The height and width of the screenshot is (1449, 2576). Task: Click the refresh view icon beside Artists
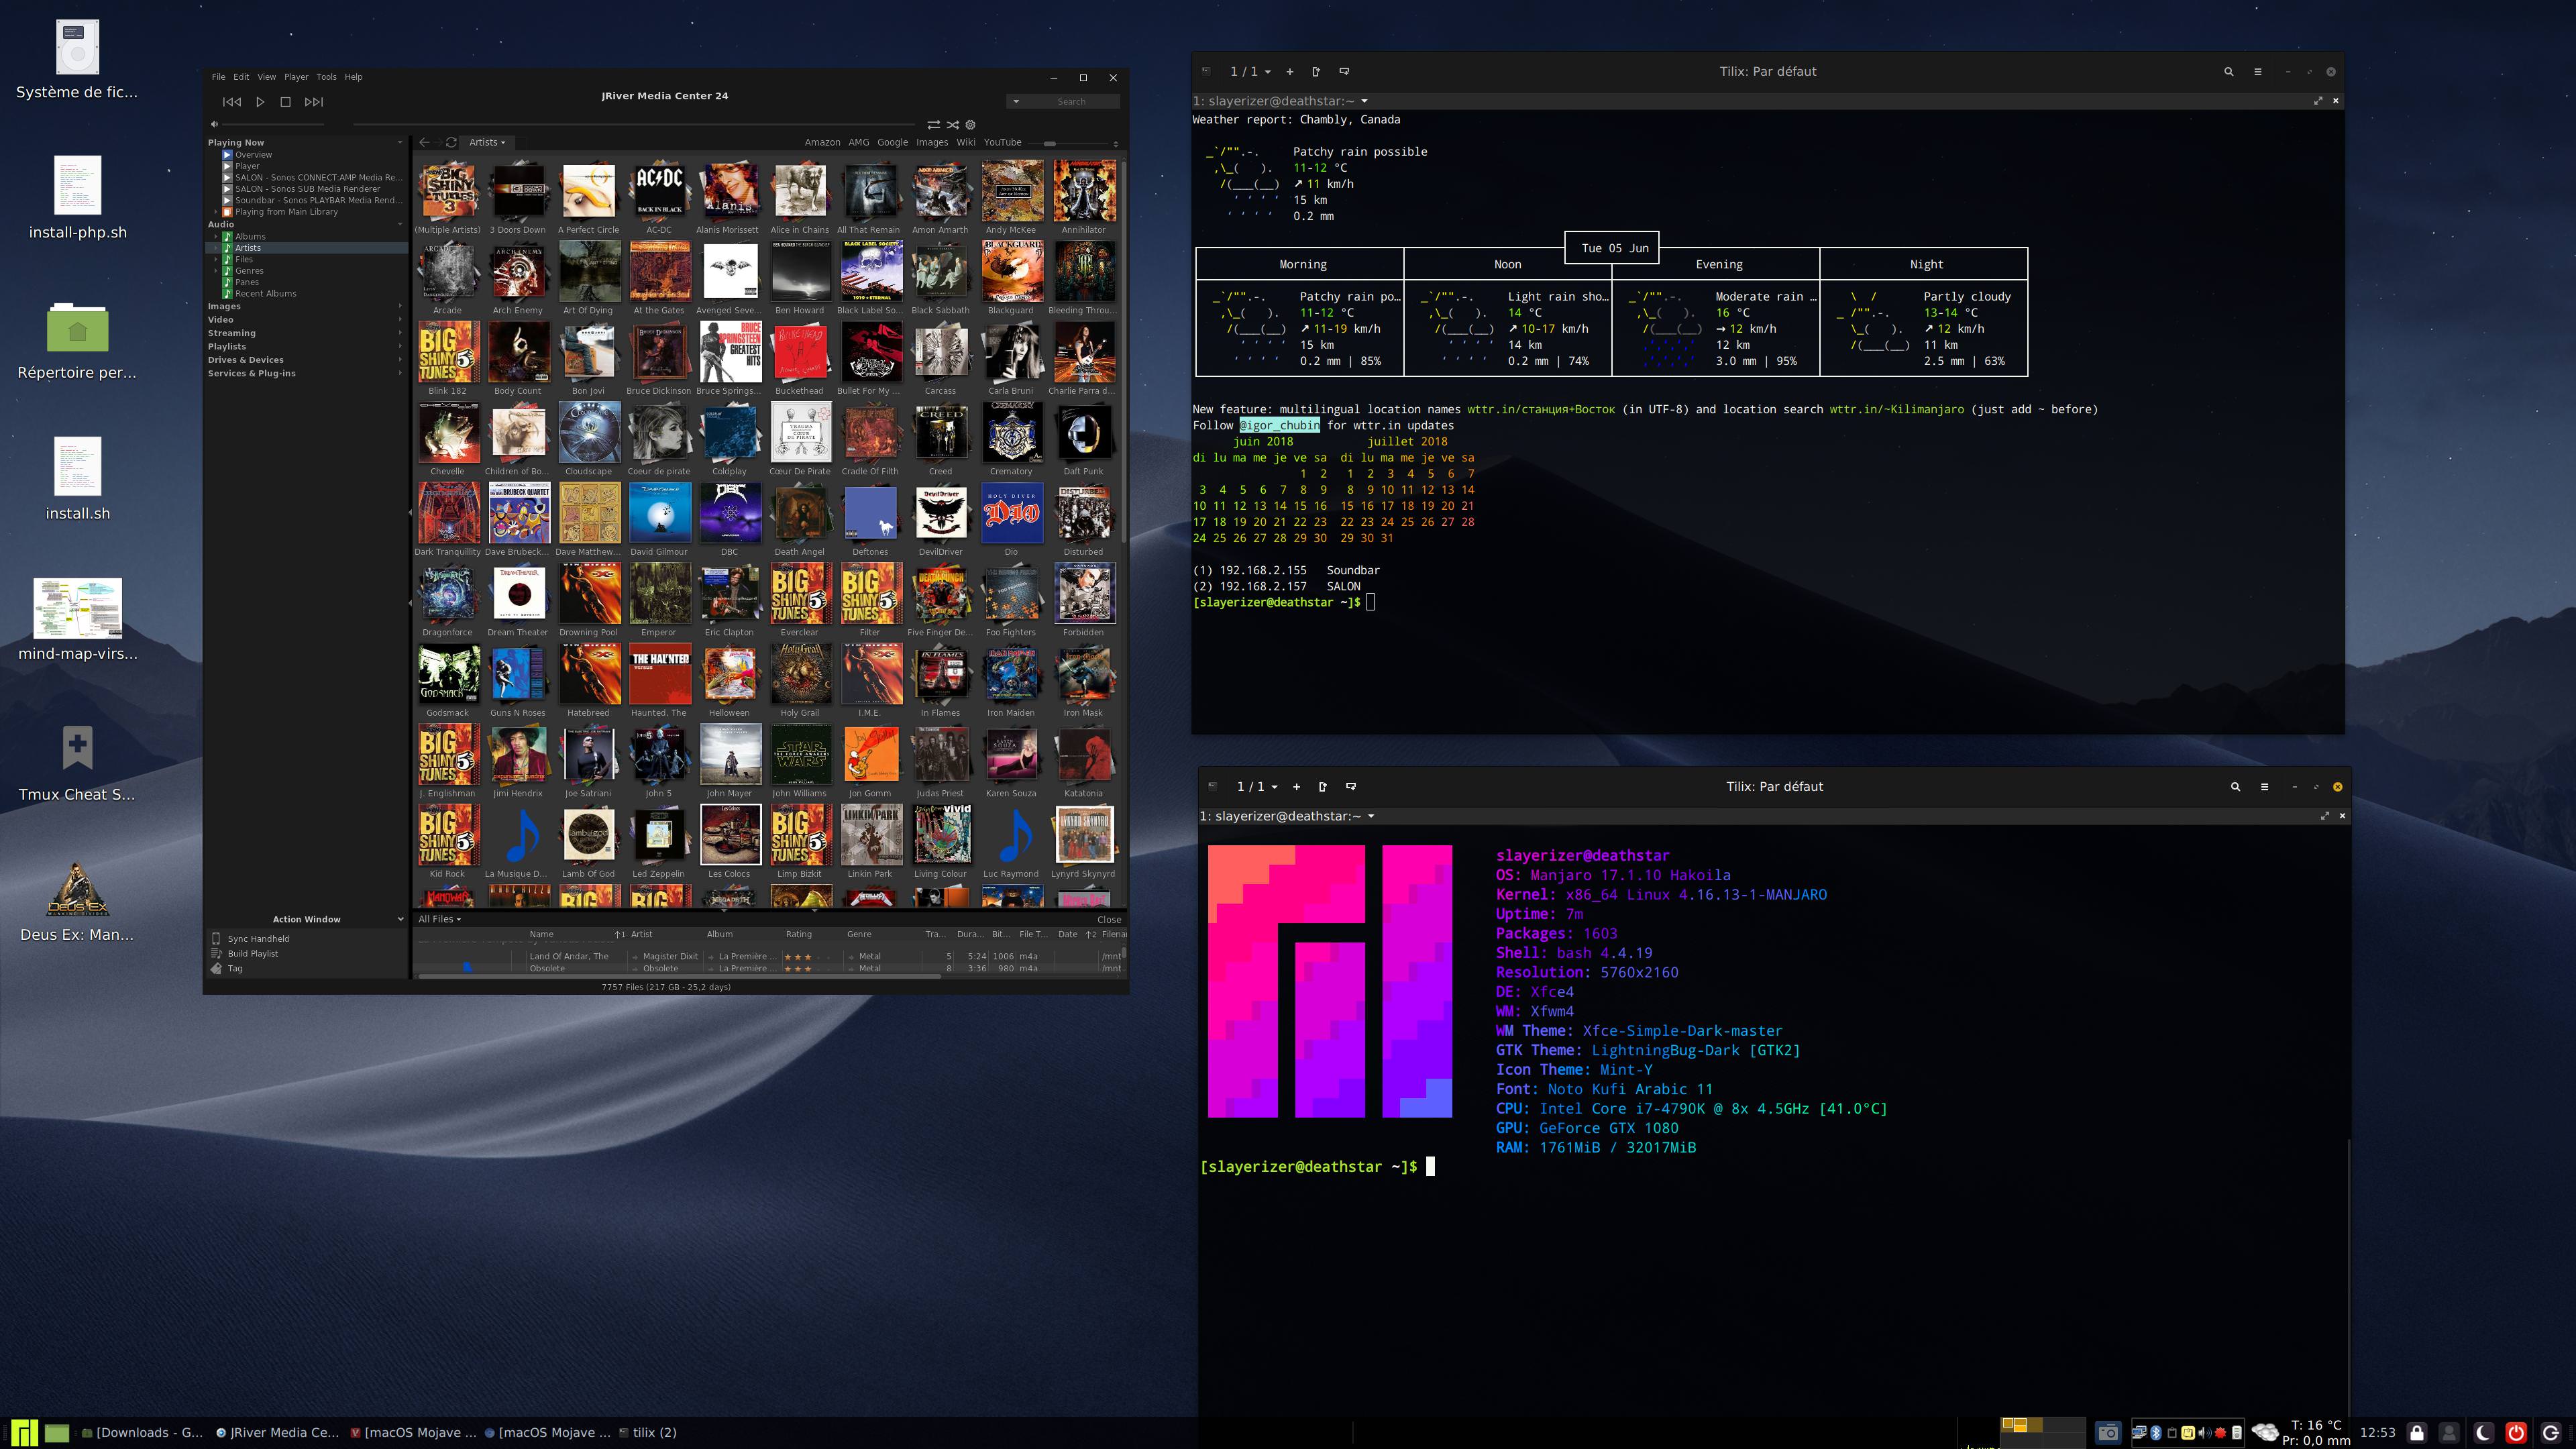pyautogui.click(x=451, y=142)
